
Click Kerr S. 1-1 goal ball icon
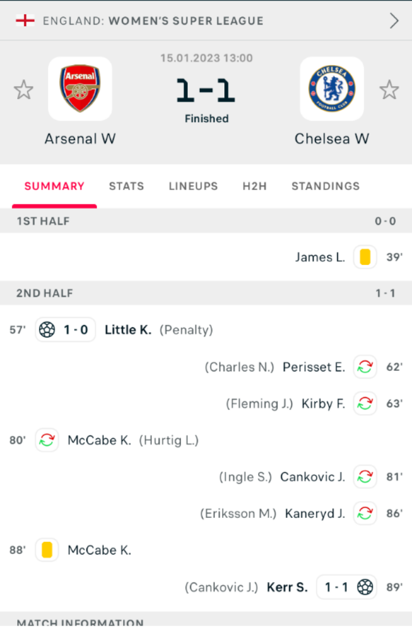pos(365,587)
